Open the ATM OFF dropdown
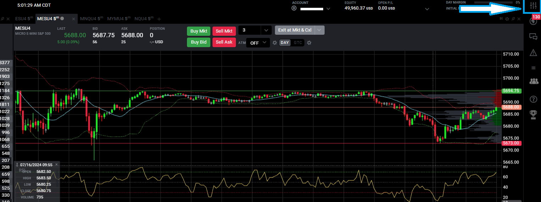 point(258,43)
